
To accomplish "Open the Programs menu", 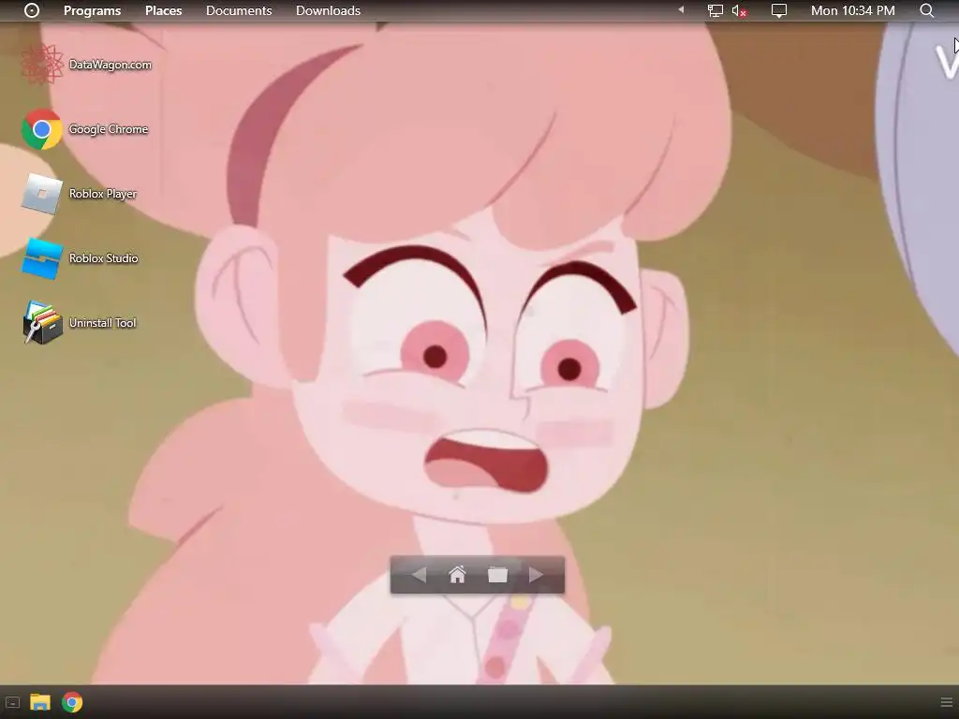I will tap(93, 10).
